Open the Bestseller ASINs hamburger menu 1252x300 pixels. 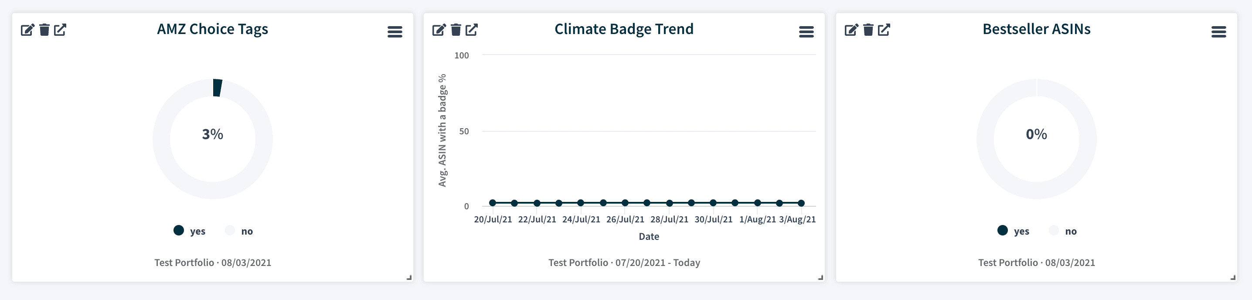[1218, 32]
